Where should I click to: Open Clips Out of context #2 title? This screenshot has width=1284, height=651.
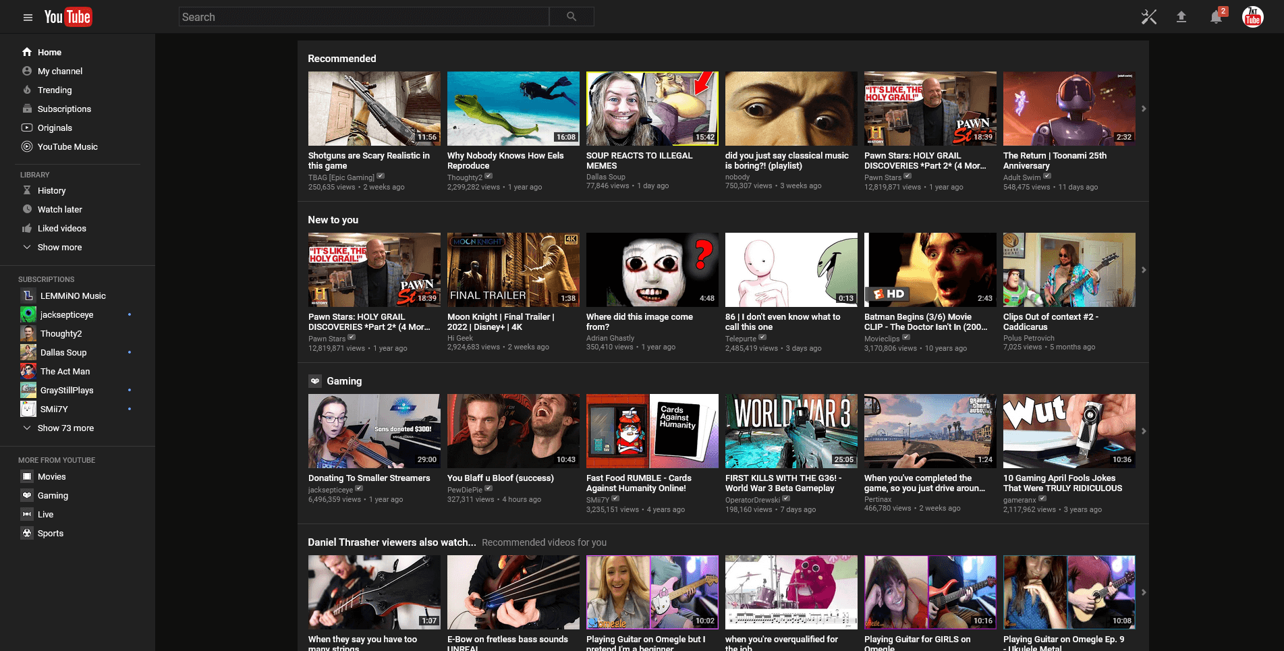pyautogui.click(x=1051, y=322)
